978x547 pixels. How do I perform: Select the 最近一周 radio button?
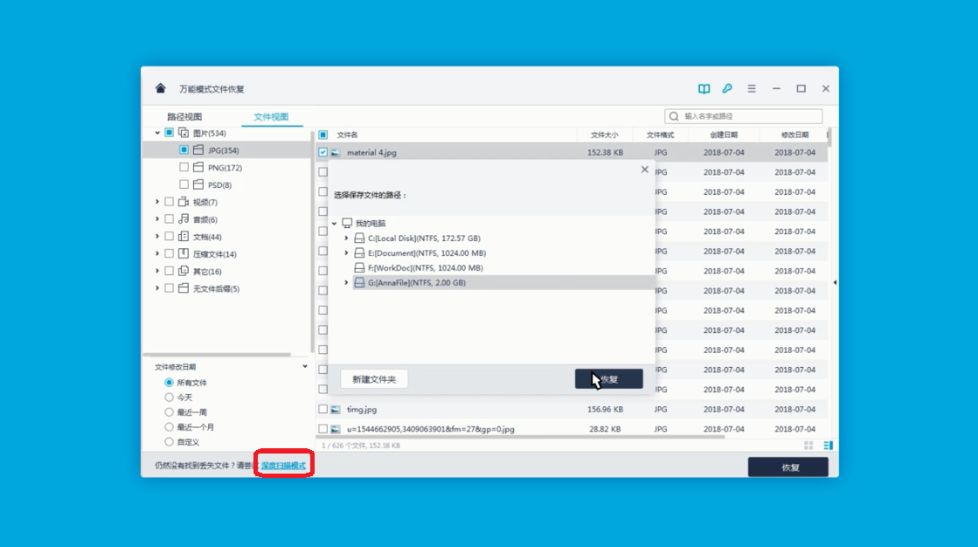click(169, 412)
